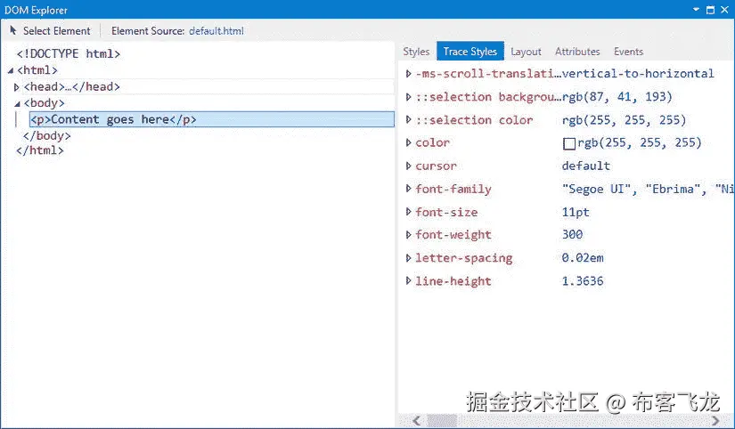
Task: Click the font-weight value 300
Action: click(x=572, y=234)
